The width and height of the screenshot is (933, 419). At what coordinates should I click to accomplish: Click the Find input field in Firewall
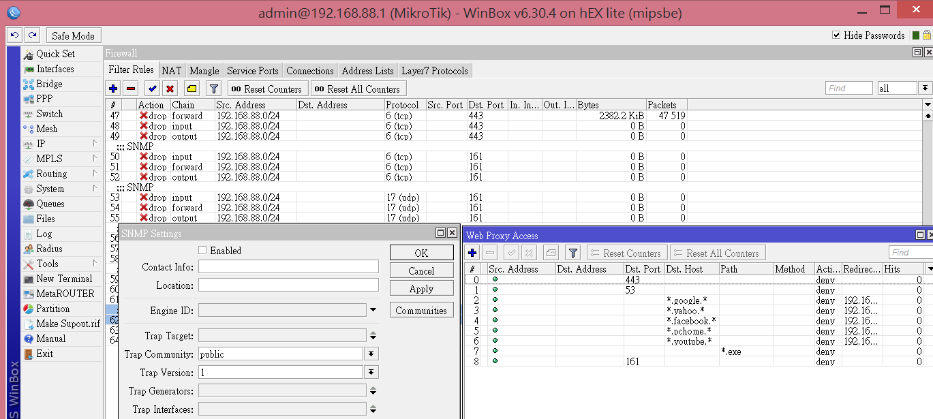click(x=848, y=87)
